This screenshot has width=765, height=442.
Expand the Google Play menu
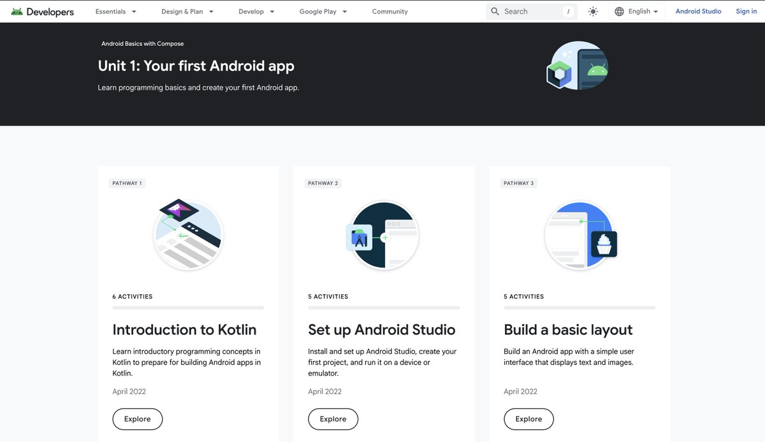323,11
